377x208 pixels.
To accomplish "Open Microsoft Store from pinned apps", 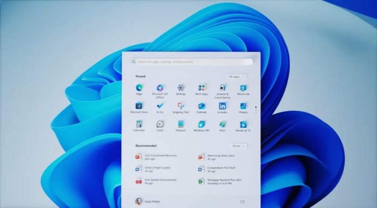I will [x=139, y=108].
